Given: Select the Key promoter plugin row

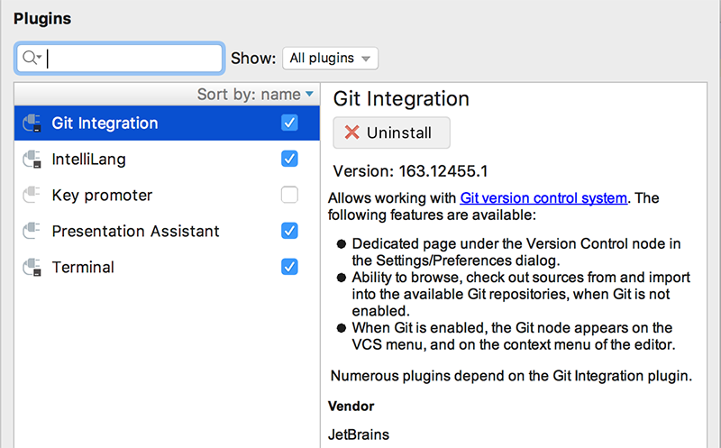Looking at the screenshot, I should (167, 195).
